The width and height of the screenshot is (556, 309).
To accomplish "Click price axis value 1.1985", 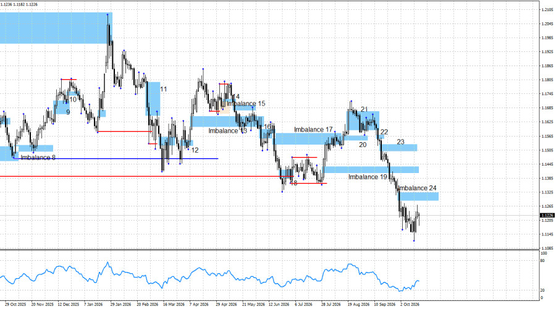I will 547,38.
